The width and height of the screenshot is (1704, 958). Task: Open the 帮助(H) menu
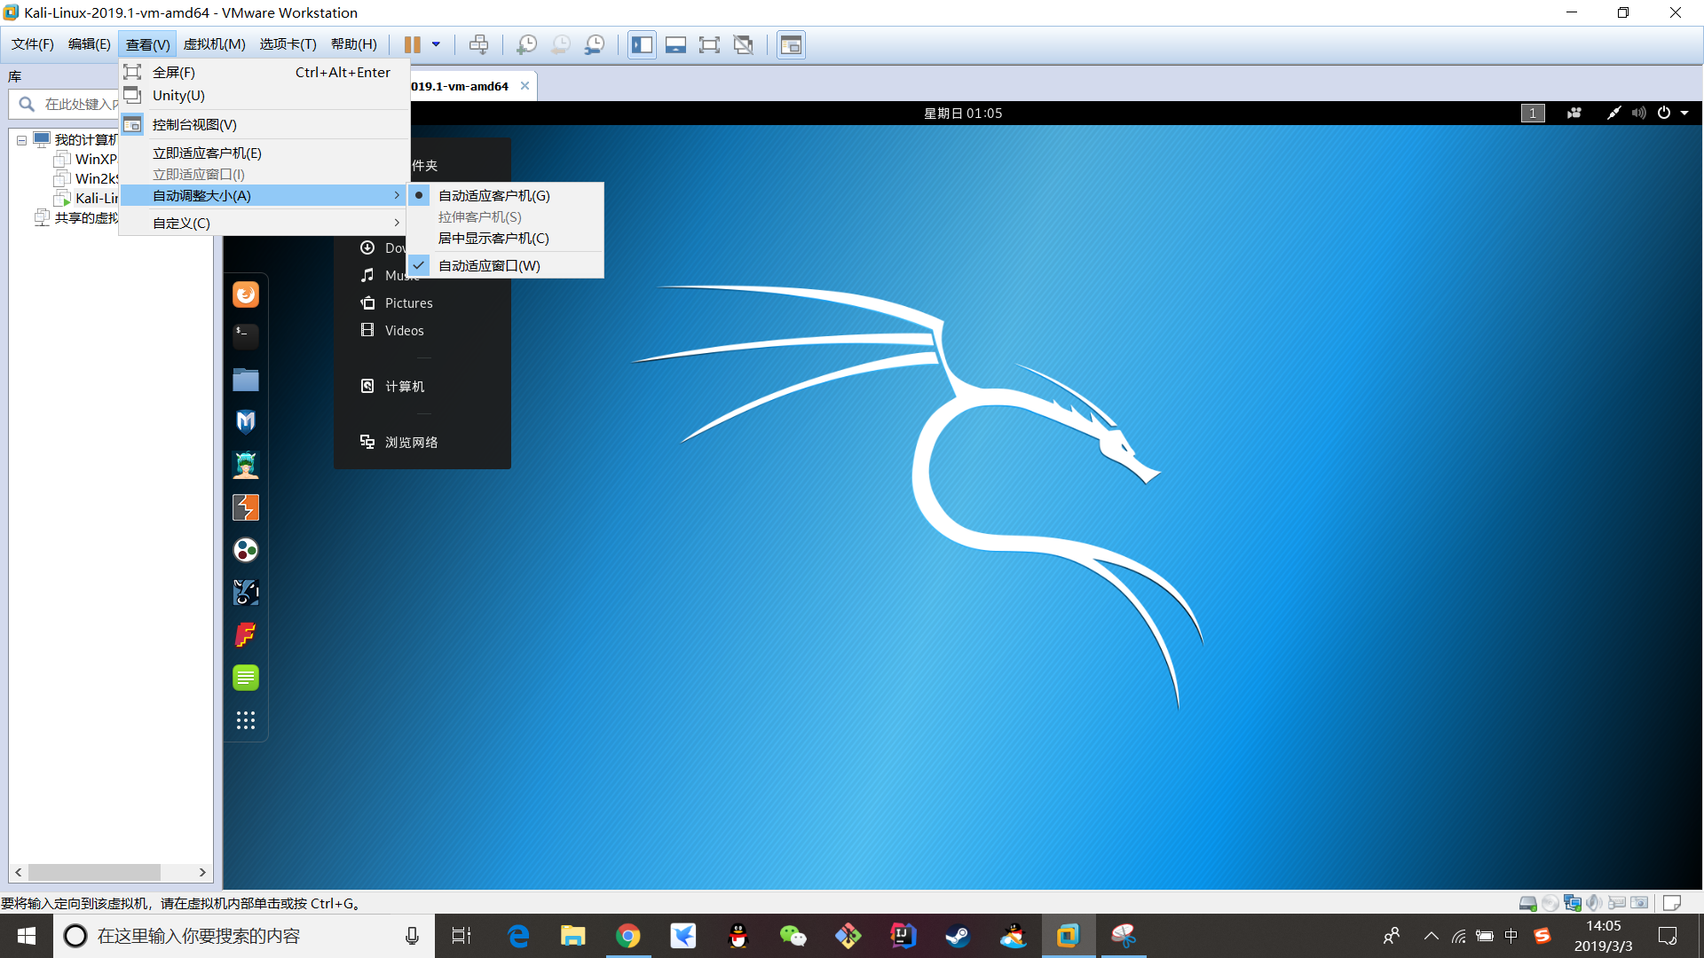coord(353,44)
